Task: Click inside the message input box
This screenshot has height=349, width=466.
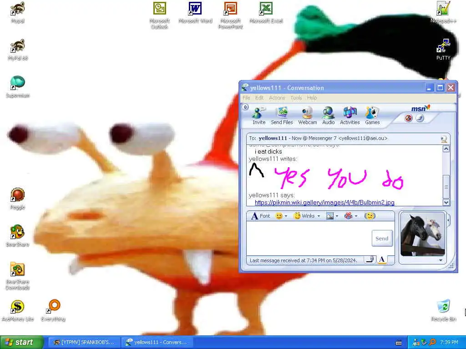Action: coord(309,238)
